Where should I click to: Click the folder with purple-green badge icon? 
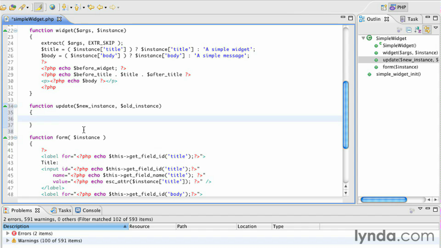coord(13,7)
